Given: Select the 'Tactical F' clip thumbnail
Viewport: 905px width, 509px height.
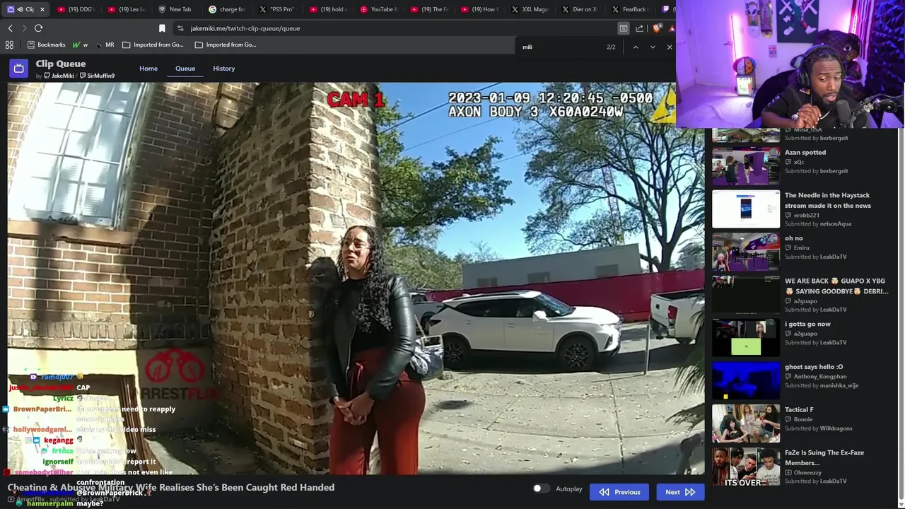Looking at the screenshot, I should (x=746, y=423).
